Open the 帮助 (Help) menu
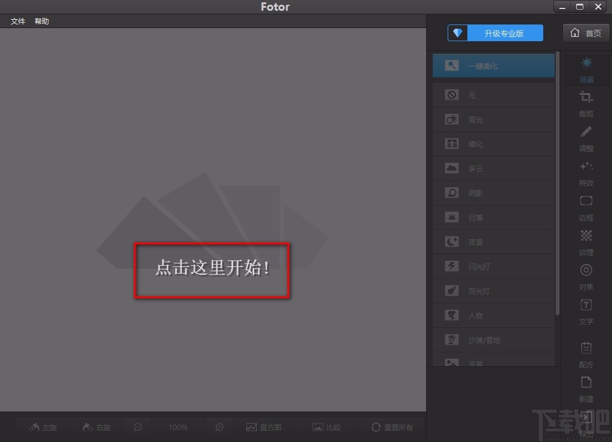 pos(41,21)
